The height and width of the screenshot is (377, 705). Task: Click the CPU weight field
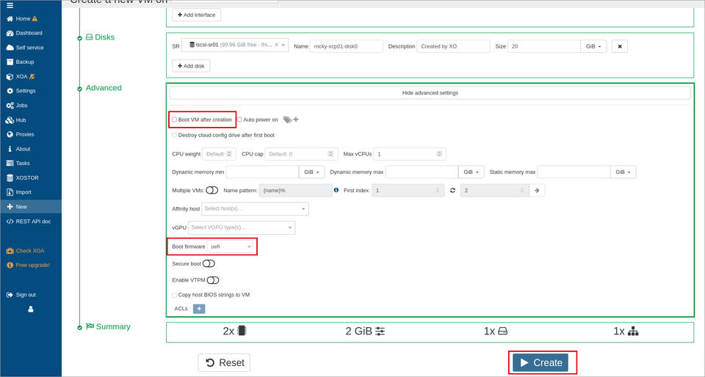219,154
